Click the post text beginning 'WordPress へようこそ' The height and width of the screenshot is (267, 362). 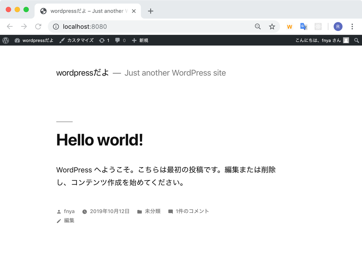166,176
